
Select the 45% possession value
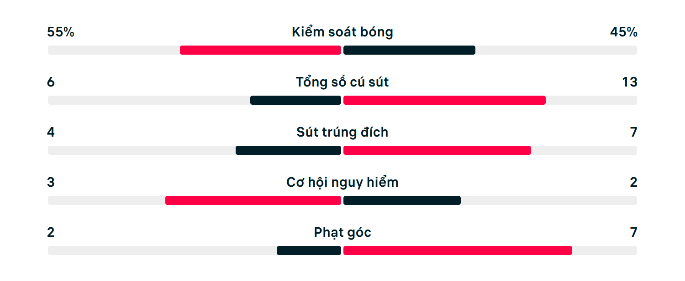[624, 32]
